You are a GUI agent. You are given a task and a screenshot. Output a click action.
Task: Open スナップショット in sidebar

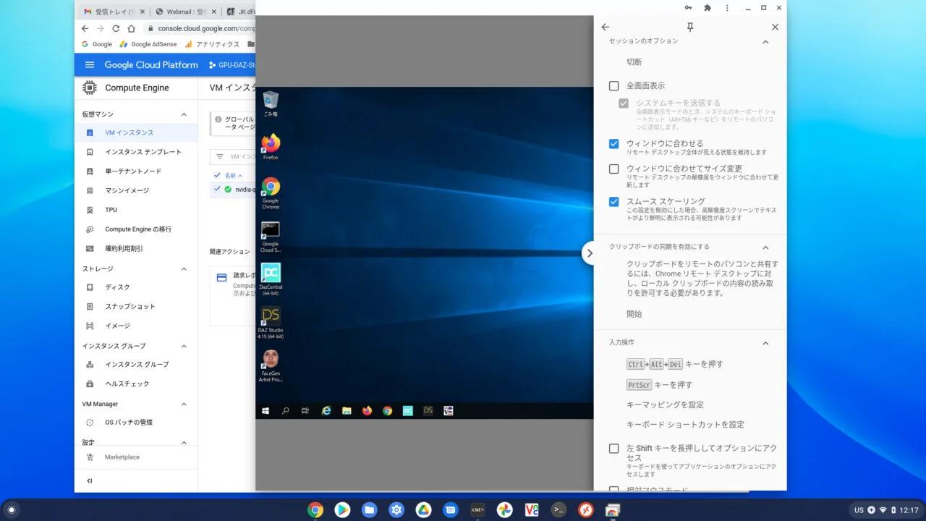pos(136,306)
